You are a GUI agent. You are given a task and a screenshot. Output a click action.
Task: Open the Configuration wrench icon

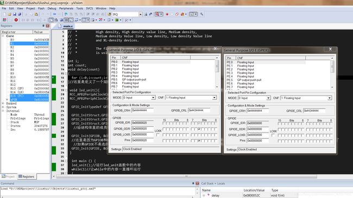coord(201,14)
